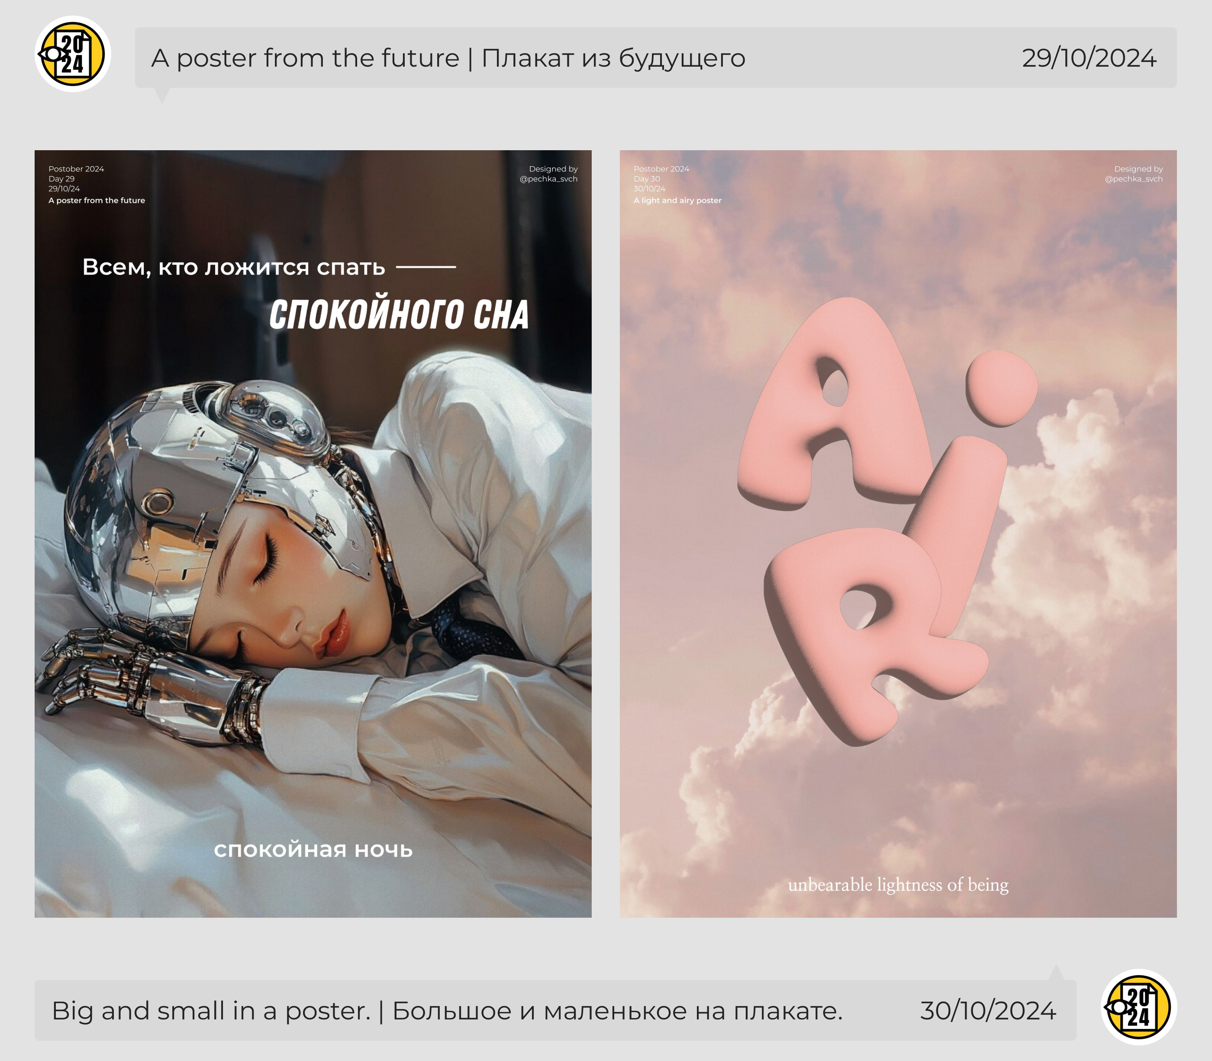This screenshot has height=1061, width=1212.
Task: Click the @pechka_svch credit on the right poster
Action: click(1133, 179)
